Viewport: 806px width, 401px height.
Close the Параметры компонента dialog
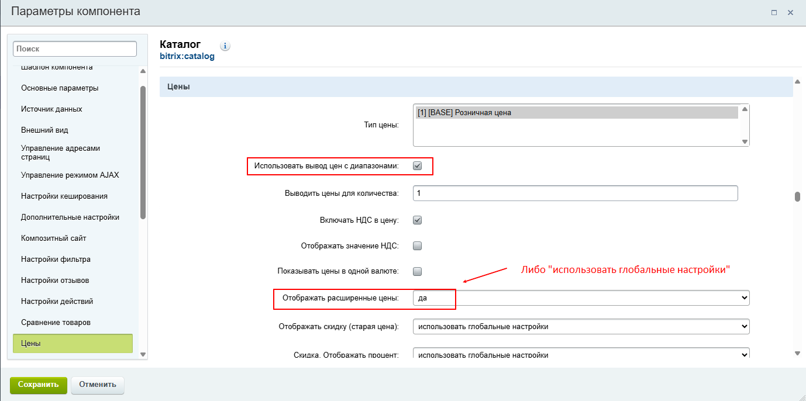[790, 12]
